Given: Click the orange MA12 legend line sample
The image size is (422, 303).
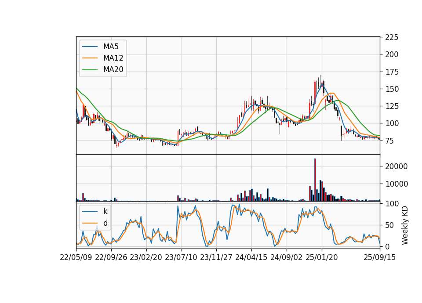Looking at the screenshot, I should [90, 58].
